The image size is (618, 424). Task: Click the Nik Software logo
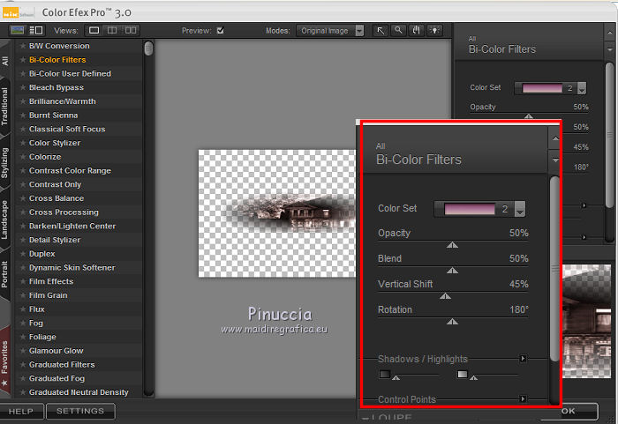[x=19, y=13]
